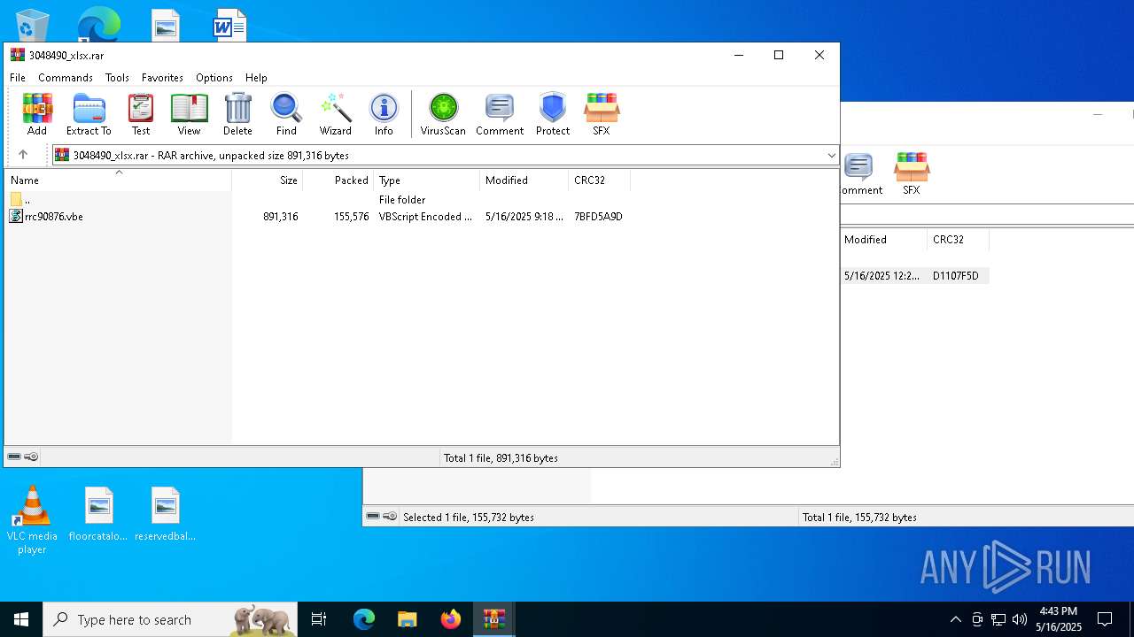1134x637 pixels.
Task: Click the WinRAR taskbar button
Action: click(494, 619)
